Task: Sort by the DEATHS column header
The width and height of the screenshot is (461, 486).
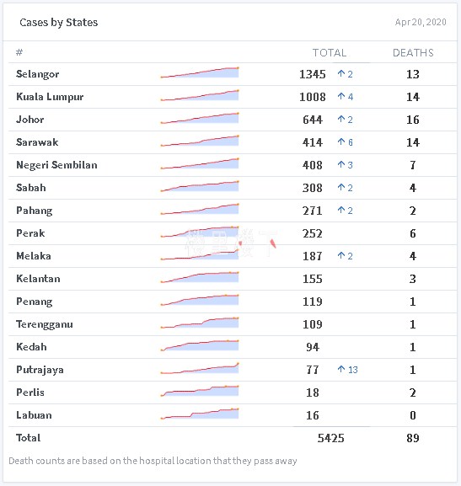Action: point(413,53)
